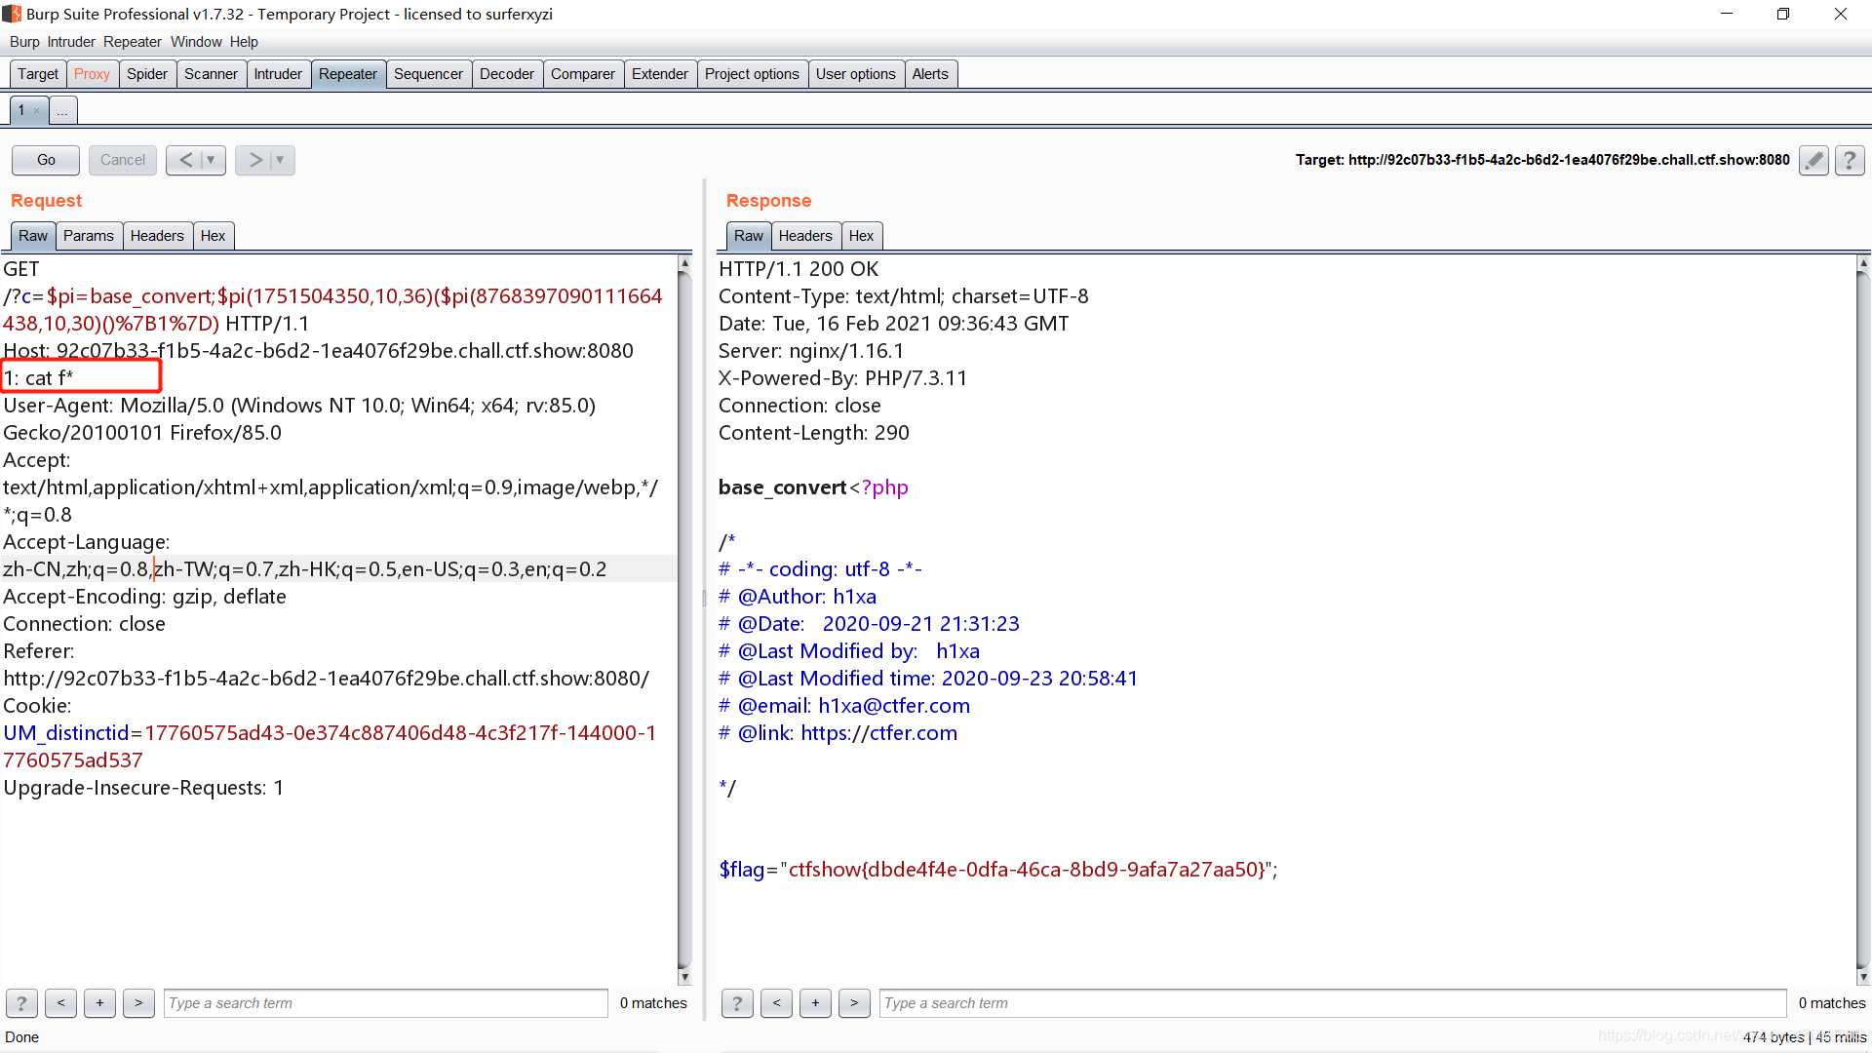Switch to the Spider tab

147,74
